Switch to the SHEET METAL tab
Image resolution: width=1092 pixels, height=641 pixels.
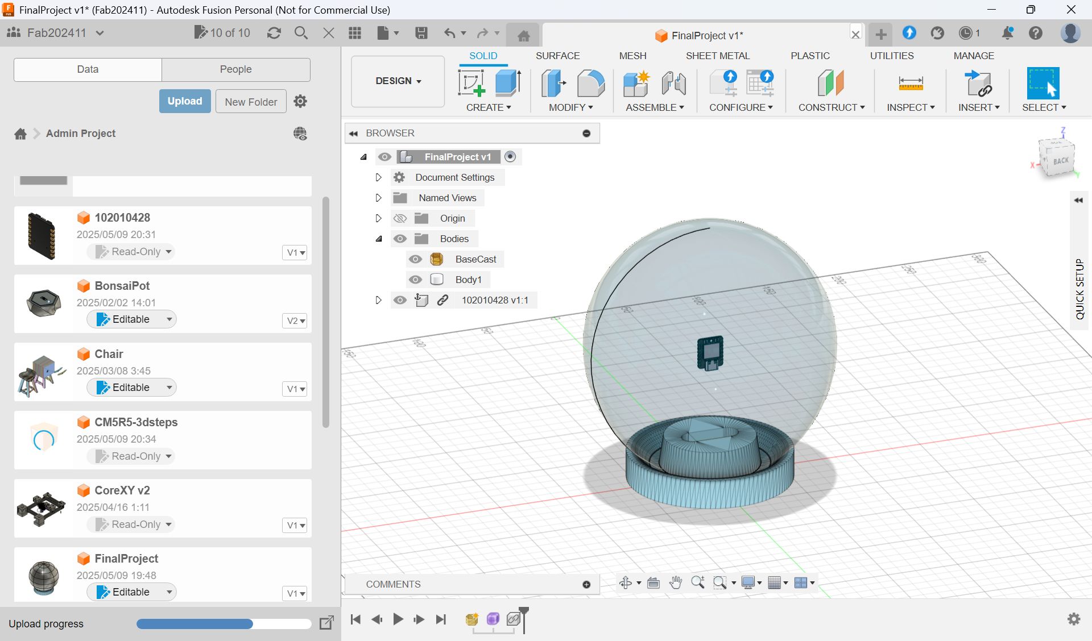(x=718, y=56)
